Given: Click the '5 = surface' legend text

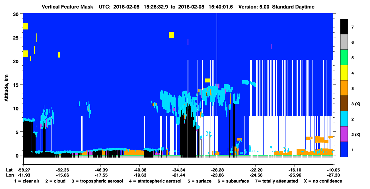Looking at the screenshot, I should (199, 181).
